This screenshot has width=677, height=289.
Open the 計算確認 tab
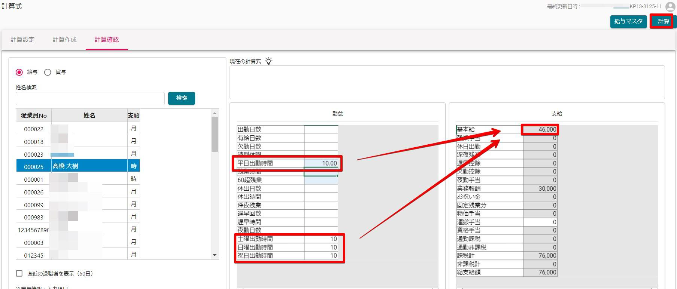click(x=107, y=40)
